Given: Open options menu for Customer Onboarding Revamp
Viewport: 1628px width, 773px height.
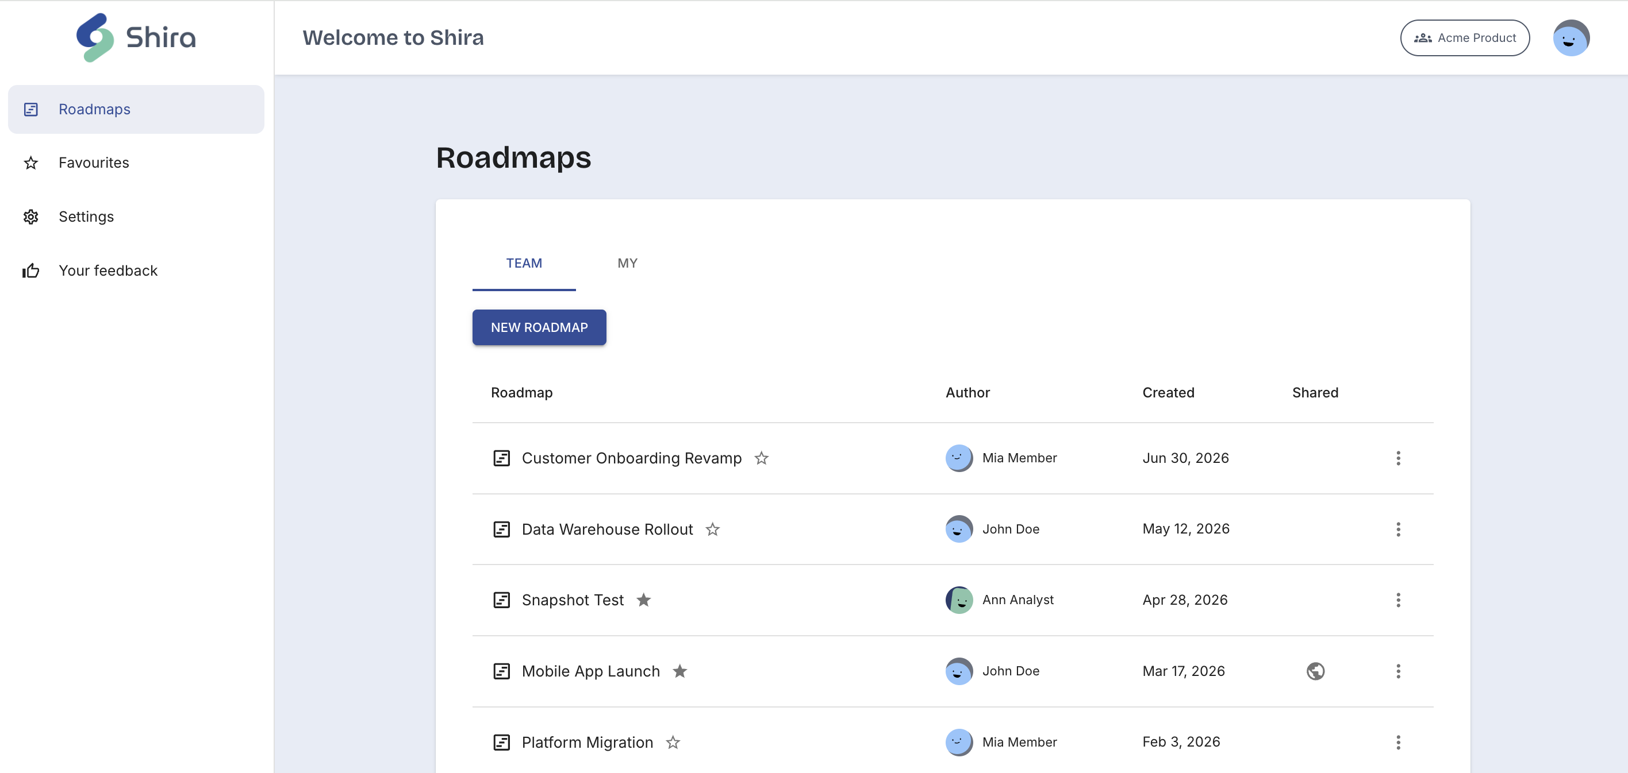Looking at the screenshot, I should point(1398,458).
